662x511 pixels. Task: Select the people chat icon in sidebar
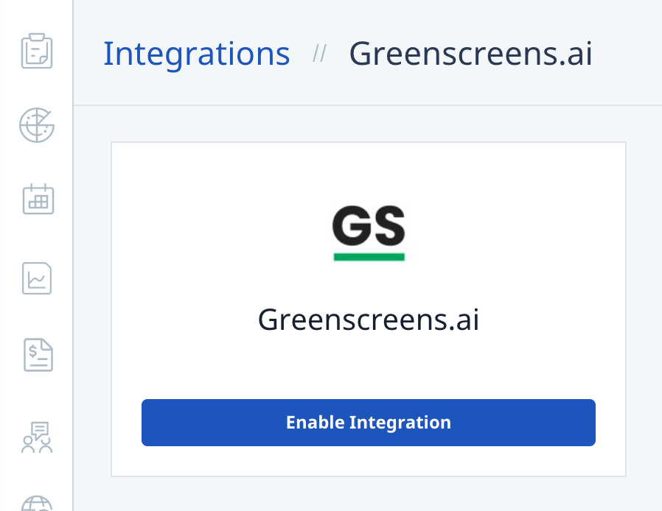(x=36, y=437)
